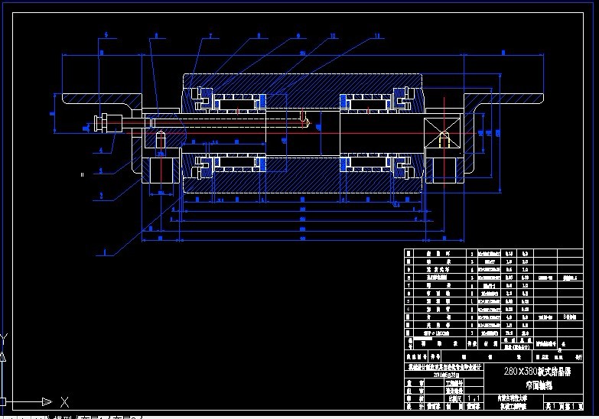This screenshot has height=419, width=599.
Task: Select the crossed square section on the shaft
Action: click(x=443, y=133)
